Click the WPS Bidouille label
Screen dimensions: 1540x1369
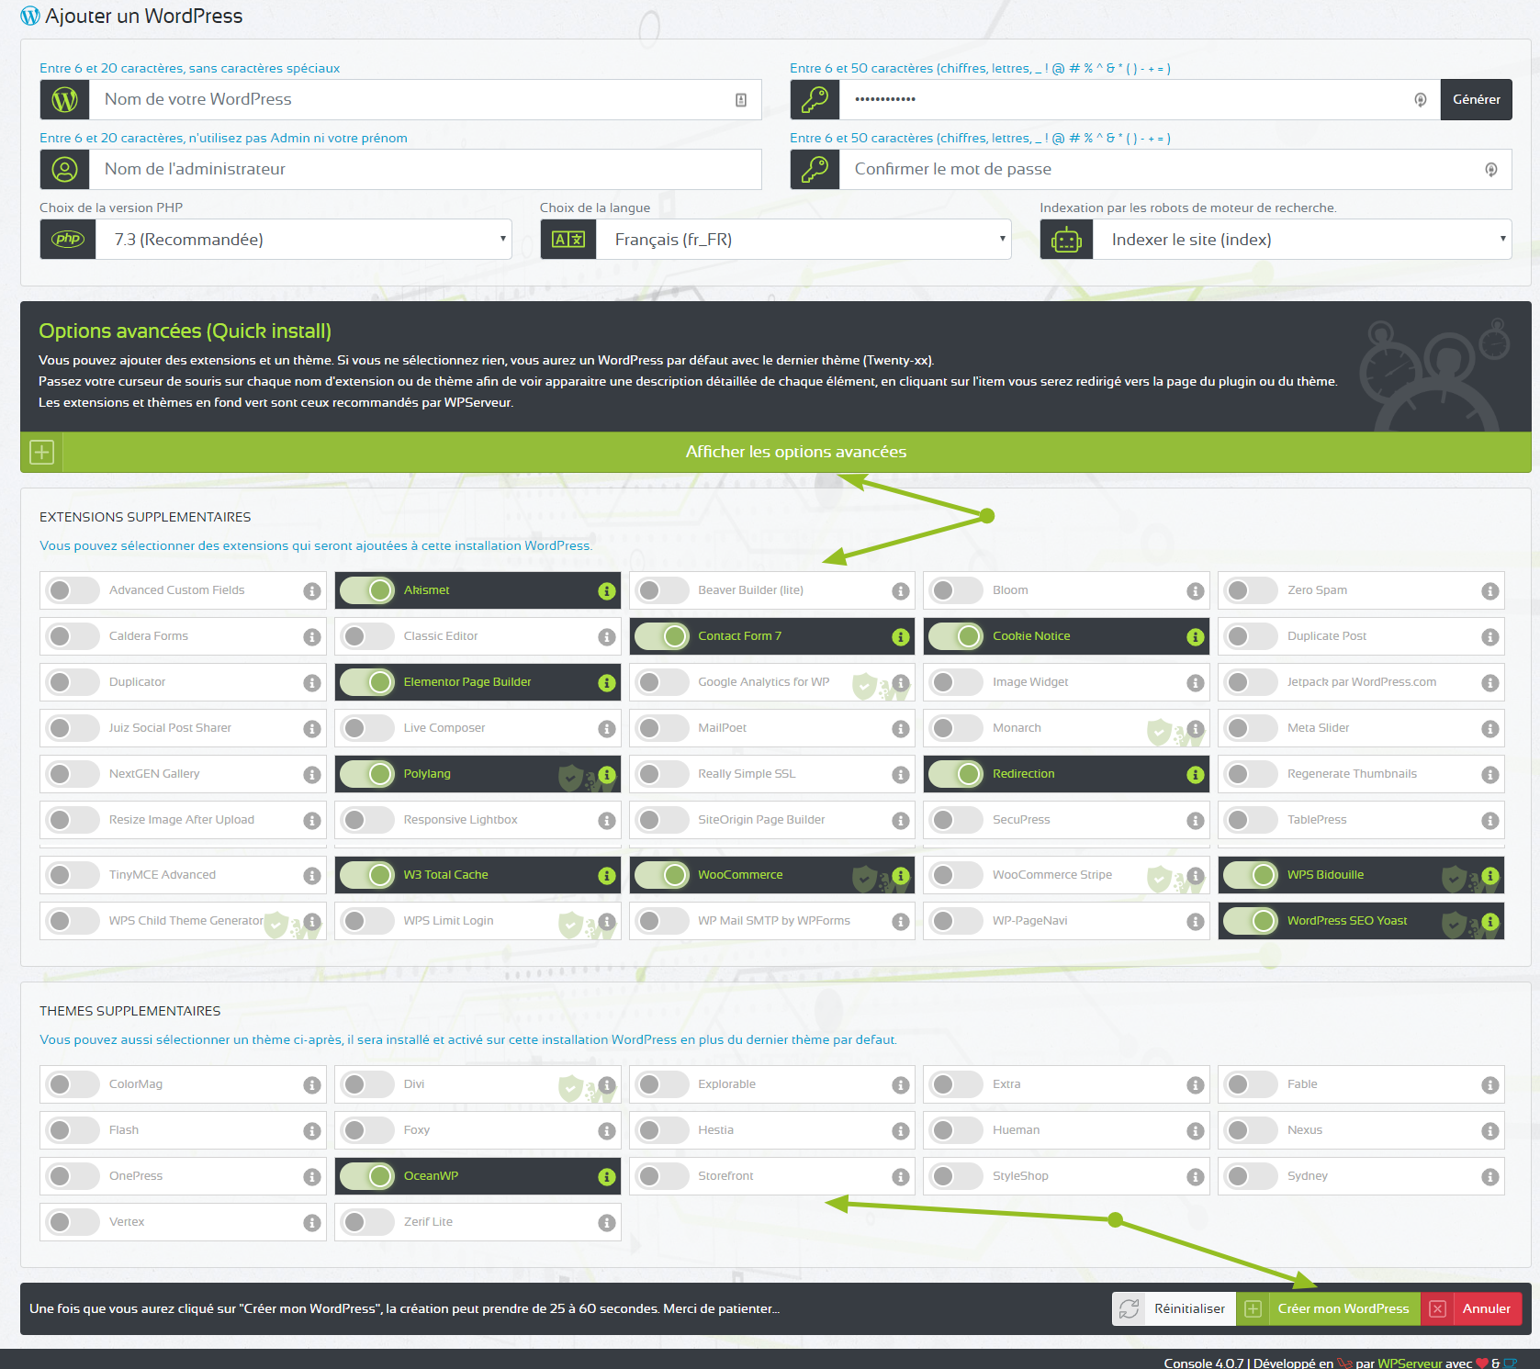click(x=1325, y=875)
